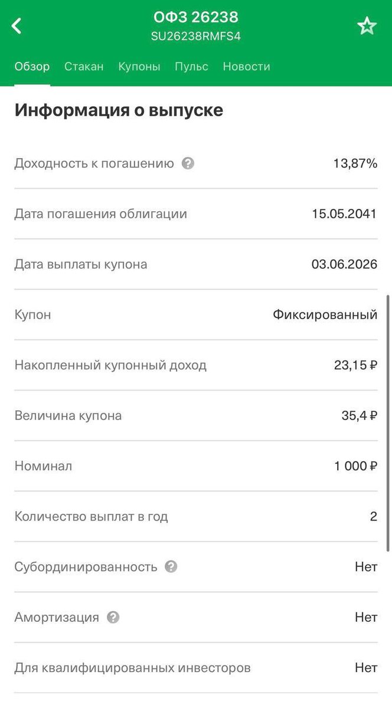This screenshot has width=392, height=708.
Task: Select the qualified investors row
Action: (196, 667)
